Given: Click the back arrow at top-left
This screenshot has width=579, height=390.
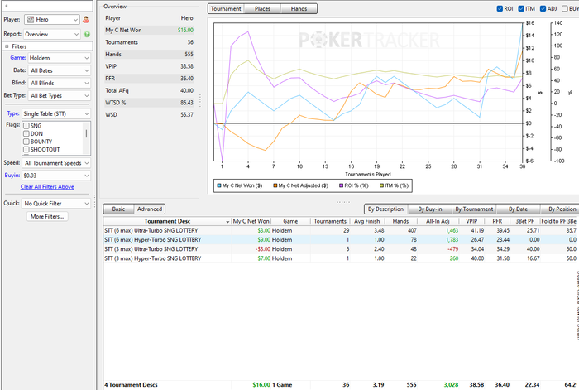Looking at the screenshot, I should (x=7, y=6).
